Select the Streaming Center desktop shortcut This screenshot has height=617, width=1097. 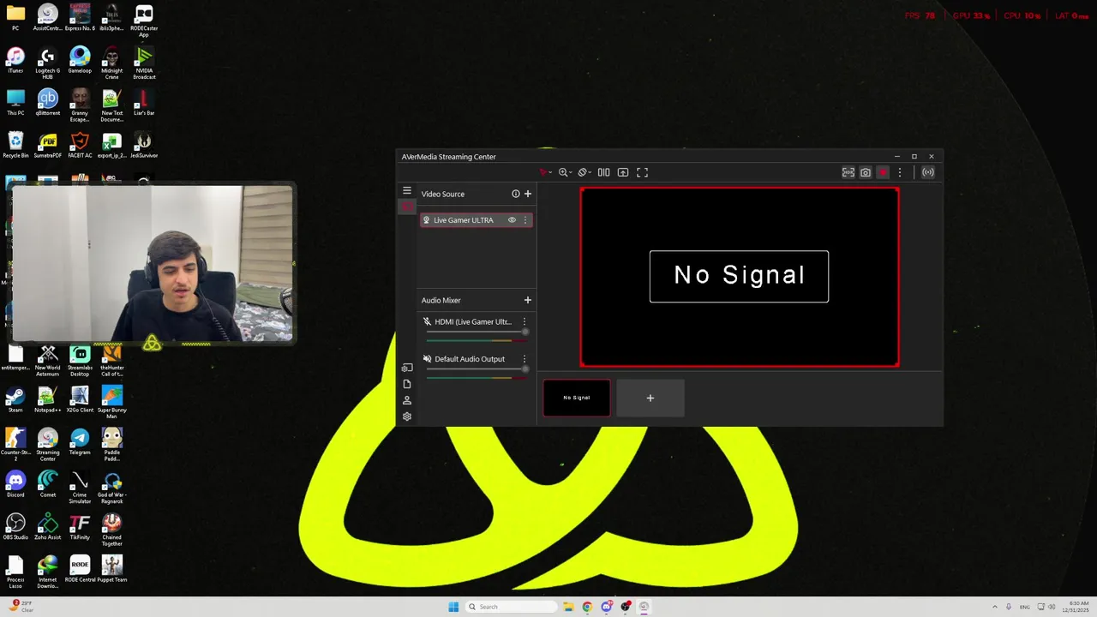[48, 445]
